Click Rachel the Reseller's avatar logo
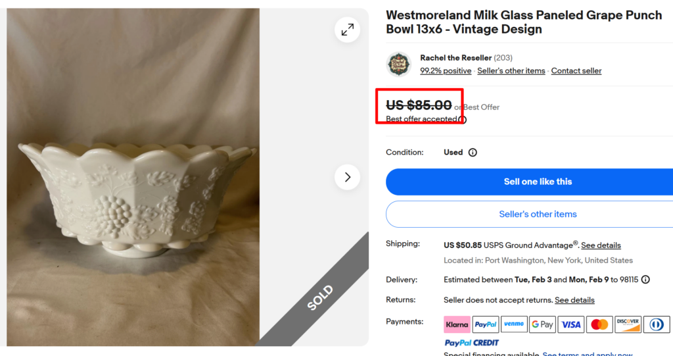673x356 pixels. [x=398, y=64]
